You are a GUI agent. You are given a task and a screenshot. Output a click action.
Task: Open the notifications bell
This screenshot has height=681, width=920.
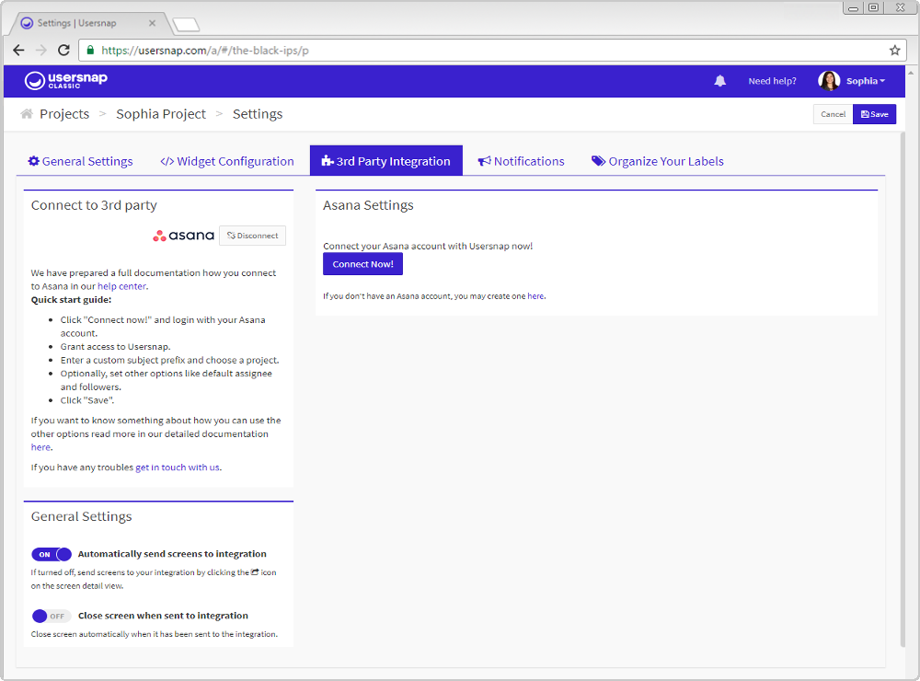tap(720, 81)
